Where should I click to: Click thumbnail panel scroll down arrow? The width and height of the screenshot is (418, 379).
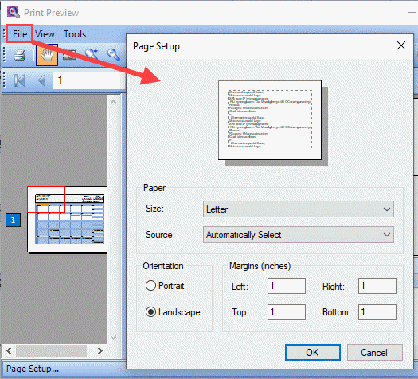click(x=113, y=338)
